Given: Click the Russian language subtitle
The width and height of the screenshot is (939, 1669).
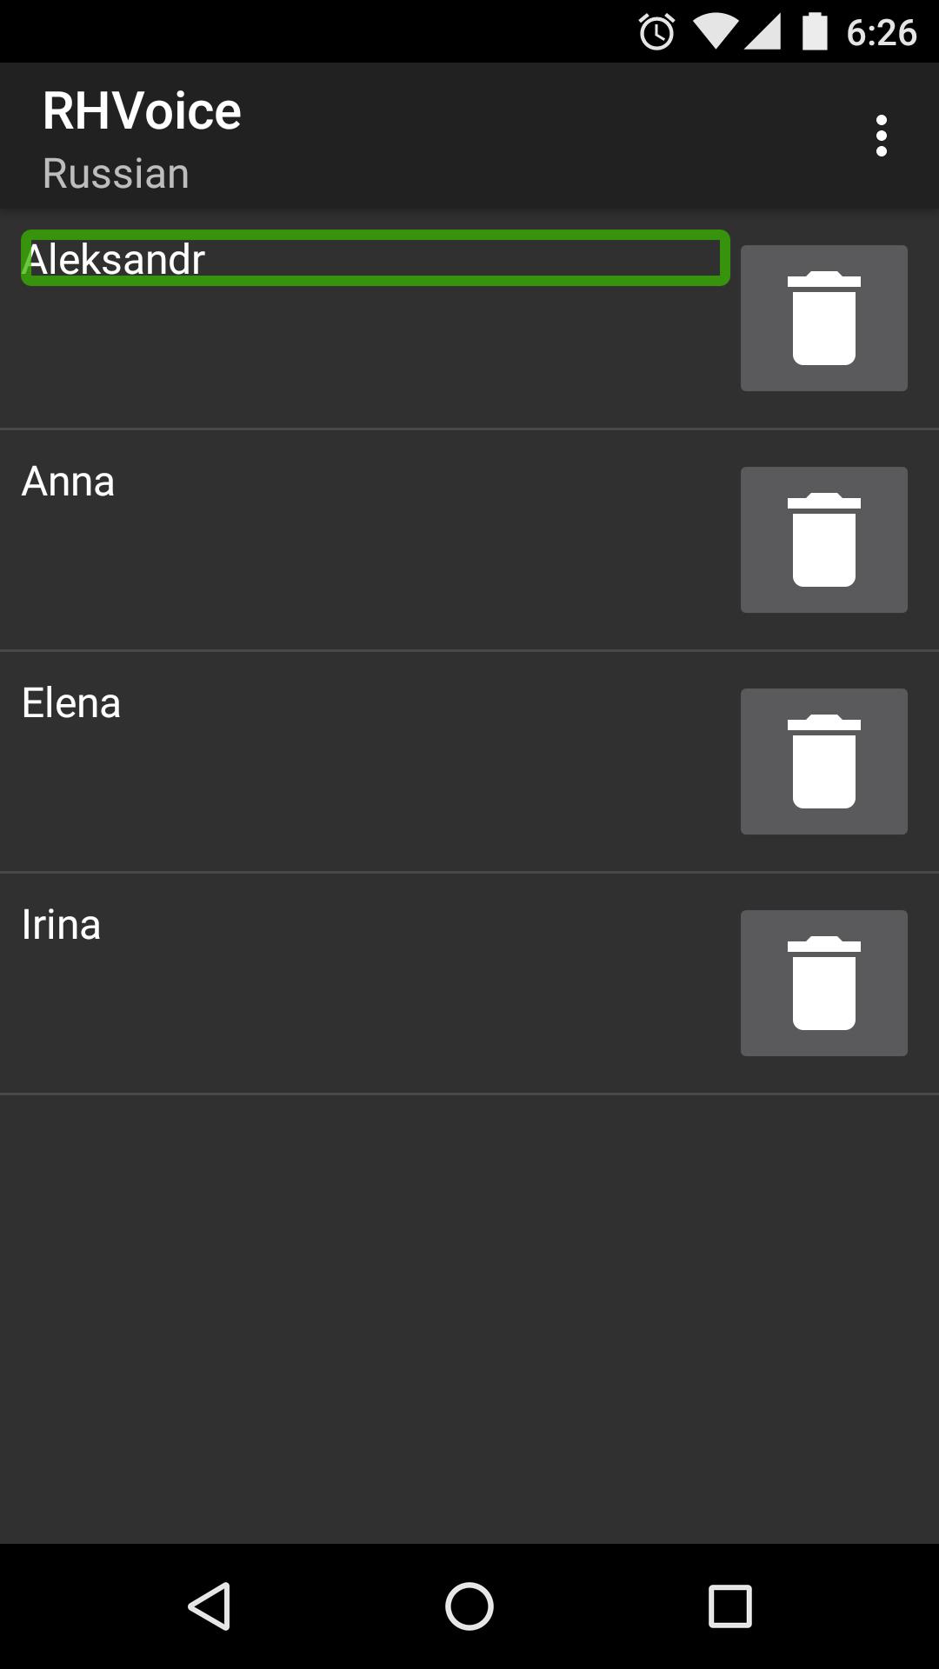Looking at the screenshot, I should tap(116, 173).
